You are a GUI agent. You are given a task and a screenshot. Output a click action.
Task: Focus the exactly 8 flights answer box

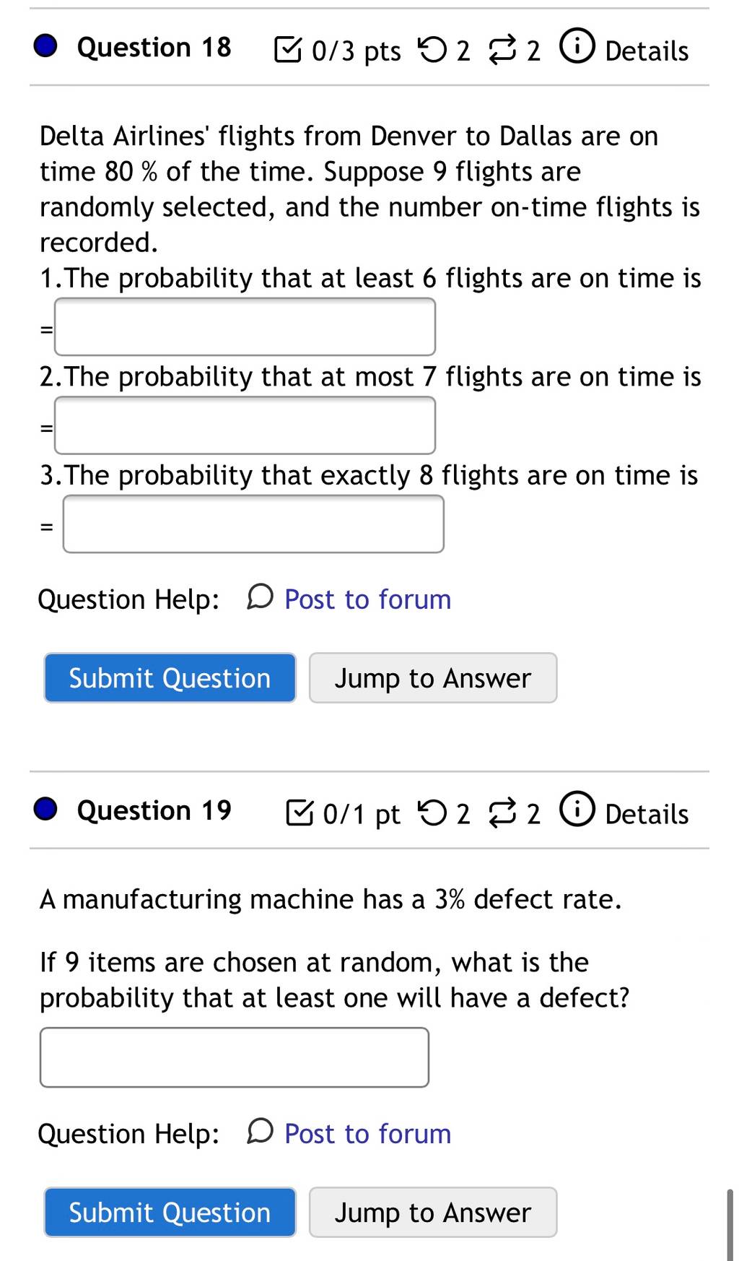[x=253, y=524]
